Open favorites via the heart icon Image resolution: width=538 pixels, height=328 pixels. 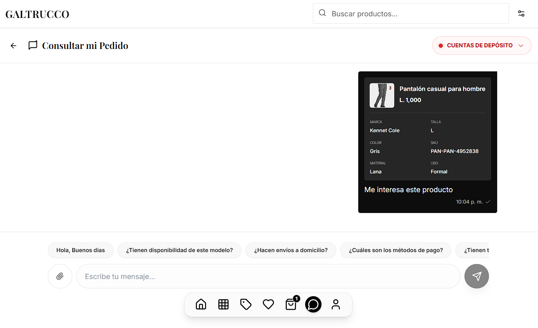click(268, 304)
